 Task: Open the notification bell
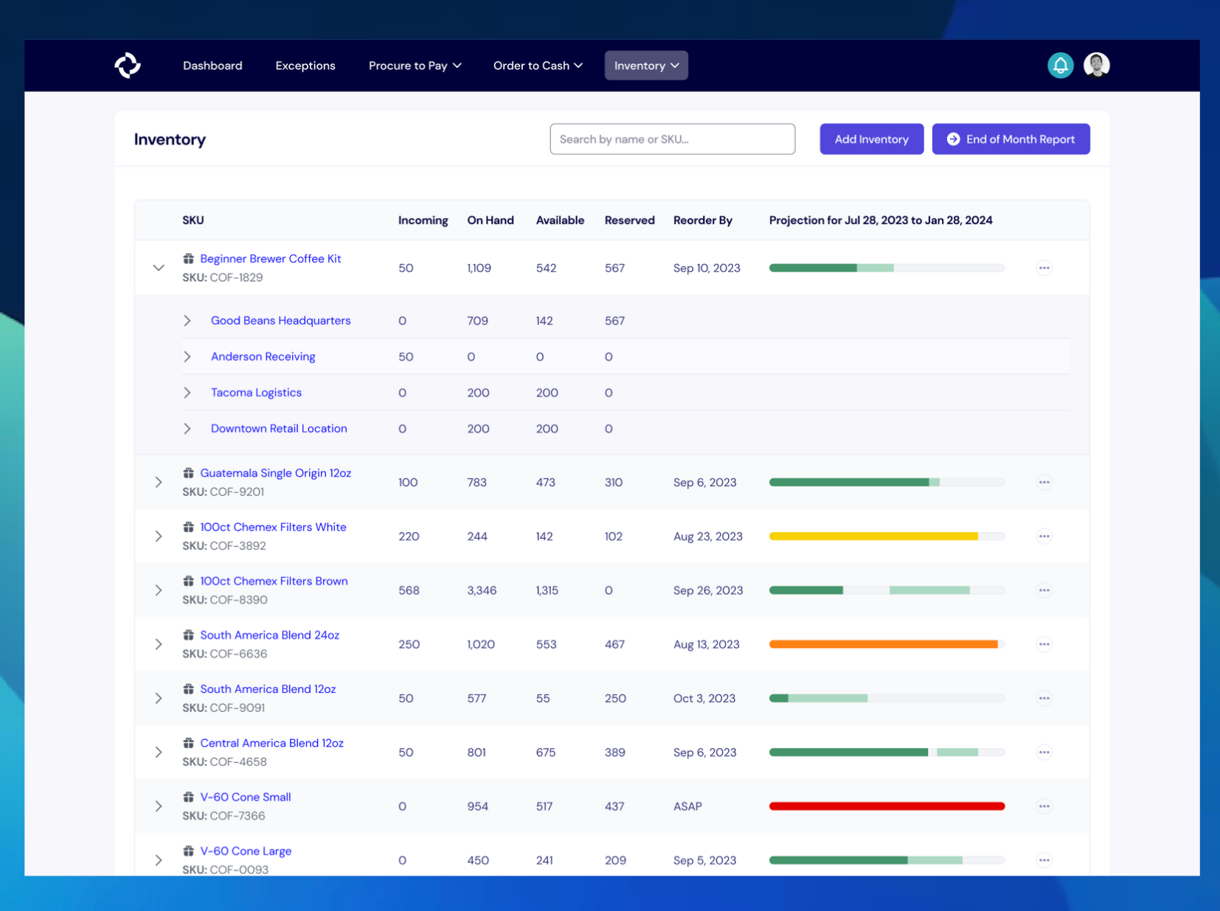1060,65
